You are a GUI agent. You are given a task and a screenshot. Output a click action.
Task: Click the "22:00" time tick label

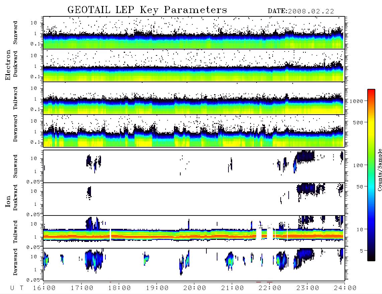[x=270, y=288]
